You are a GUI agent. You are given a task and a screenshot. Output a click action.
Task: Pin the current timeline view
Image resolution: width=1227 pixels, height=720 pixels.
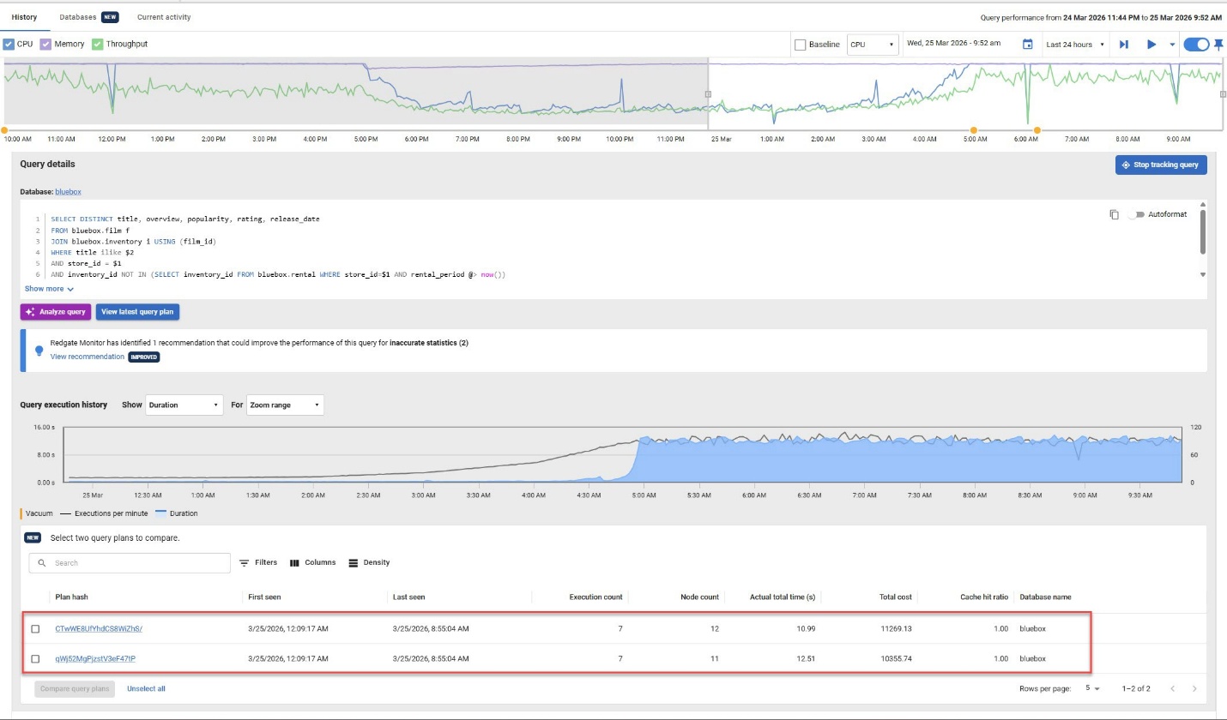[1219, 44]
